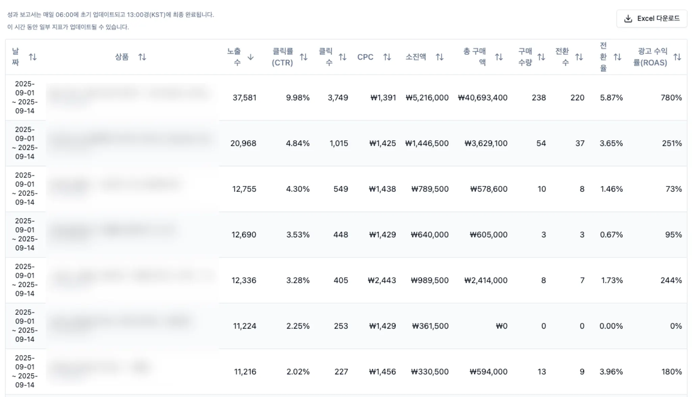Sort by 클릭률(CTR) arrows icon
Screen dimensions: 692x397
(x=303, y=57)
